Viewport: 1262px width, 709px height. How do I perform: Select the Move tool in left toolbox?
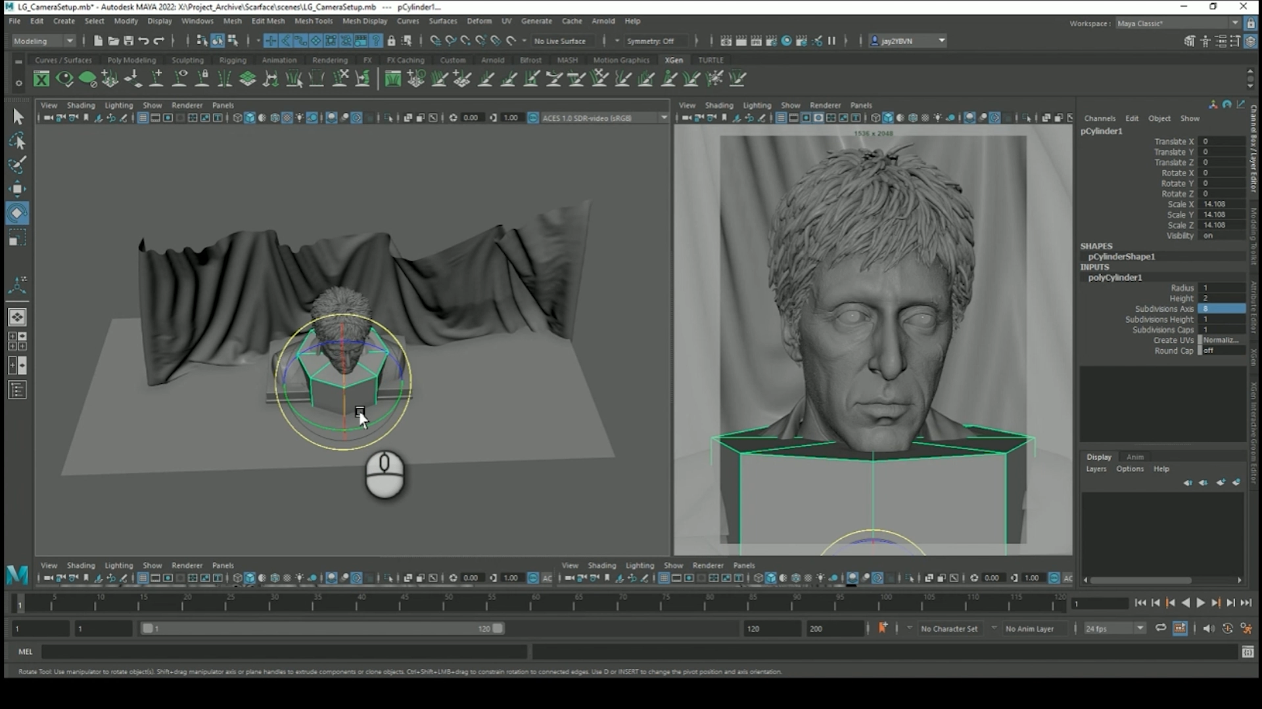point(17,189)
